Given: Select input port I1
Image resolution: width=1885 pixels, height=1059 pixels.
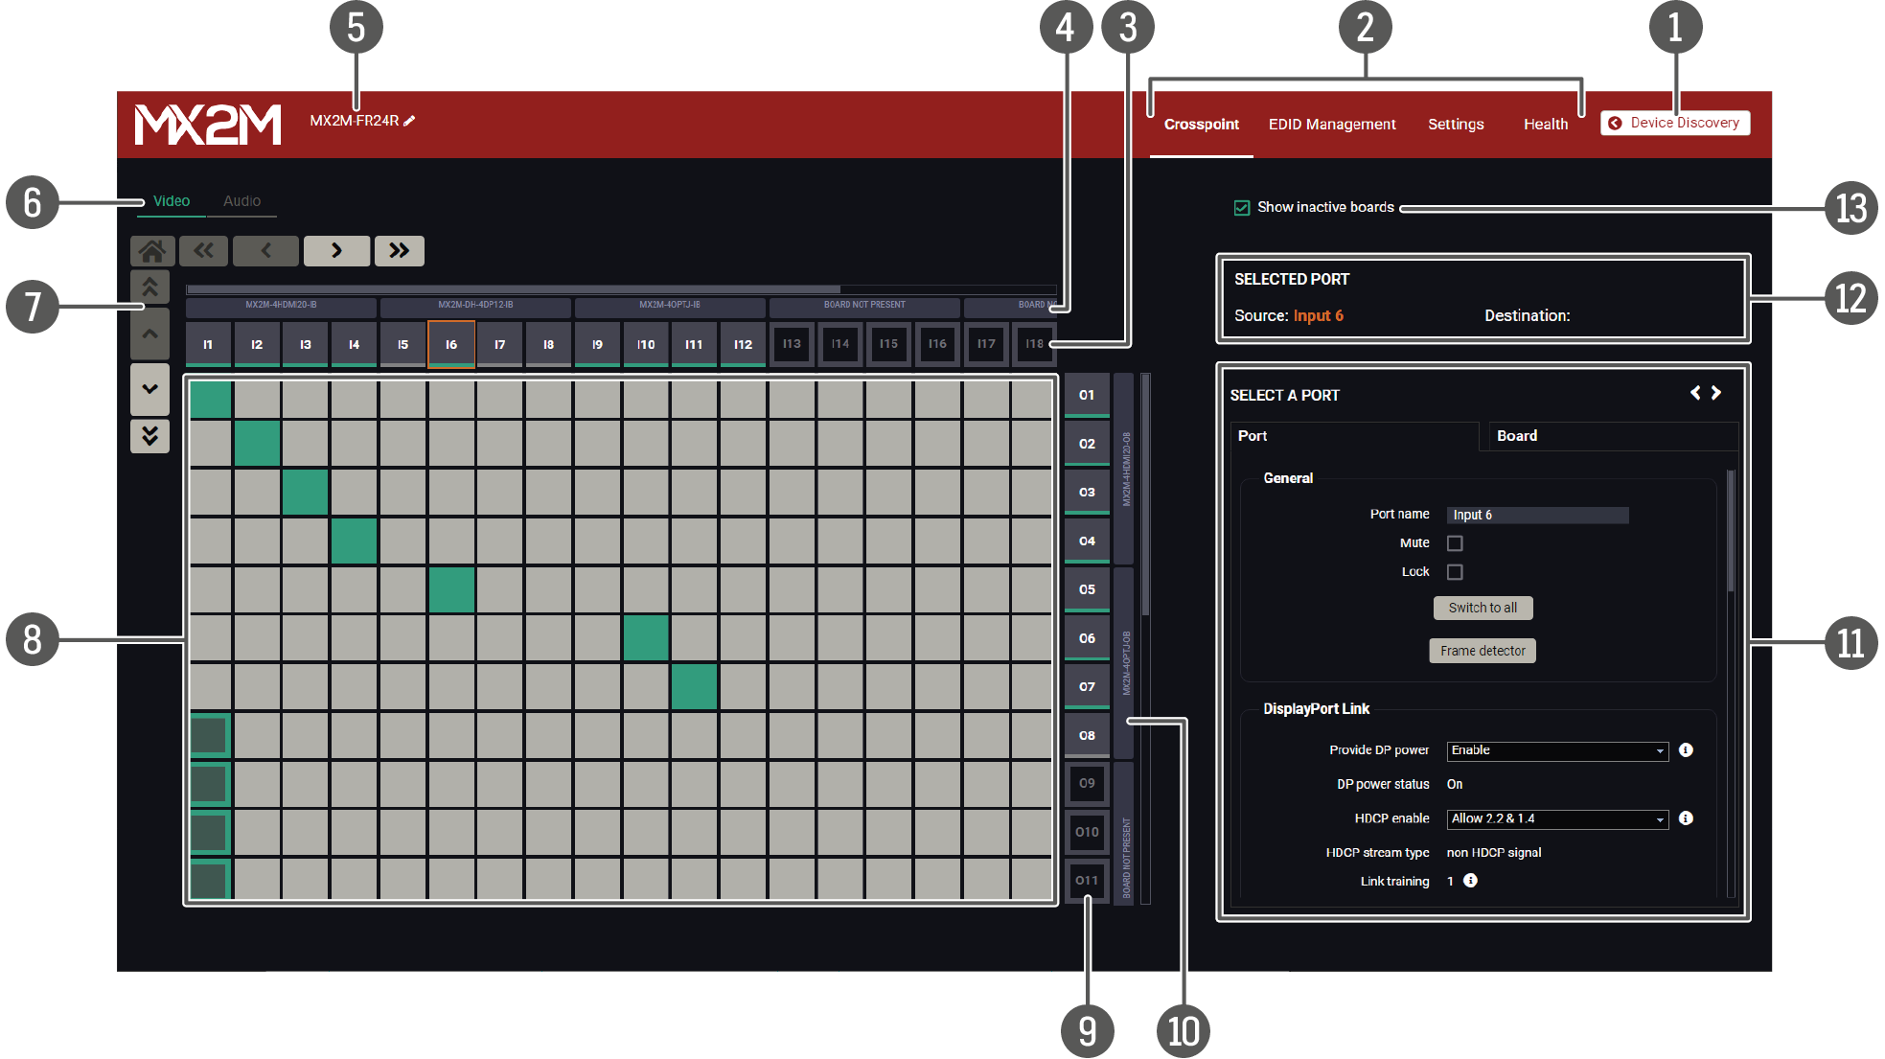Looking at the screenshot, I should pyautogui.click(x=208, y=345).
